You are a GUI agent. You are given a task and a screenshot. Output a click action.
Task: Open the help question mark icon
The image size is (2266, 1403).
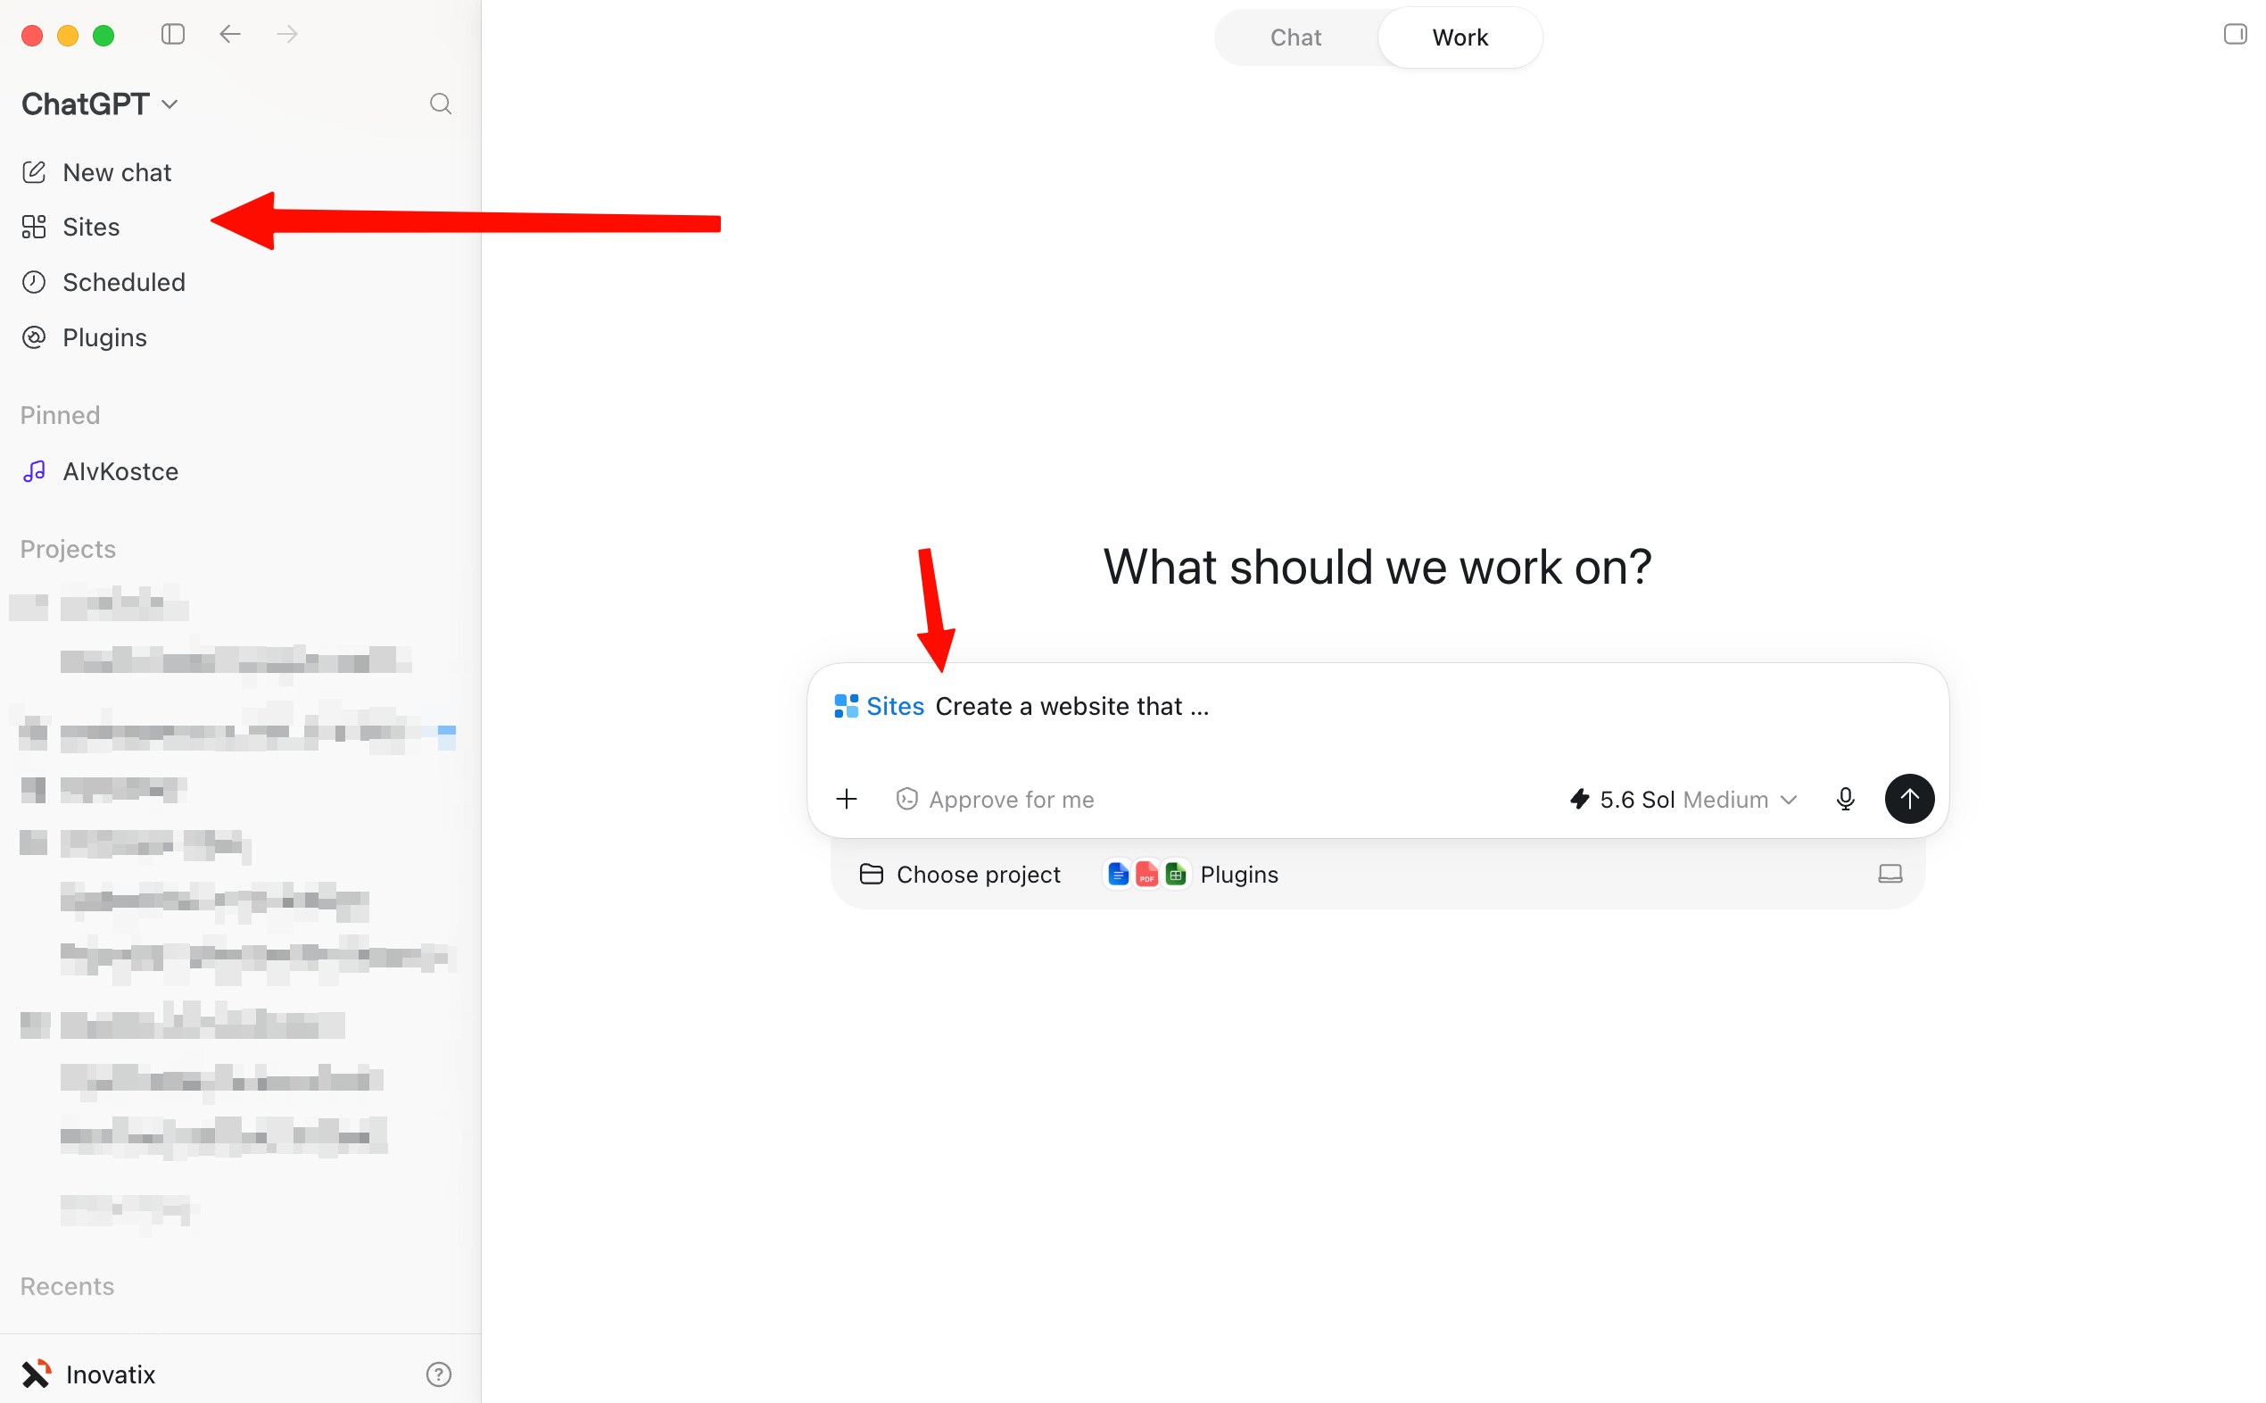pyautogui.click(x=439, y=1374)
